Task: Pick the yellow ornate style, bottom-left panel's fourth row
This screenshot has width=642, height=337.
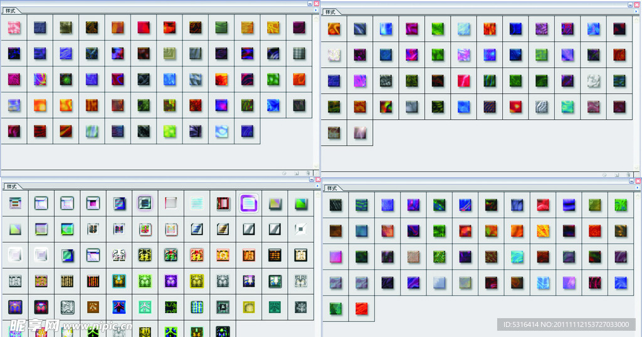Action: point(197,281)
